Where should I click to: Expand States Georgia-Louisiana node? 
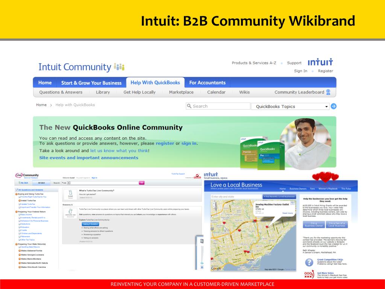tap(20, 255)
